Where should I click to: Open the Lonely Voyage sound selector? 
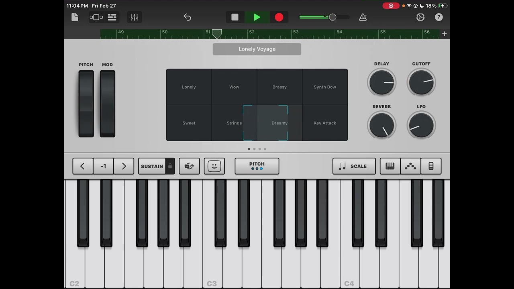pyautogui.click(x=257, y=49)
